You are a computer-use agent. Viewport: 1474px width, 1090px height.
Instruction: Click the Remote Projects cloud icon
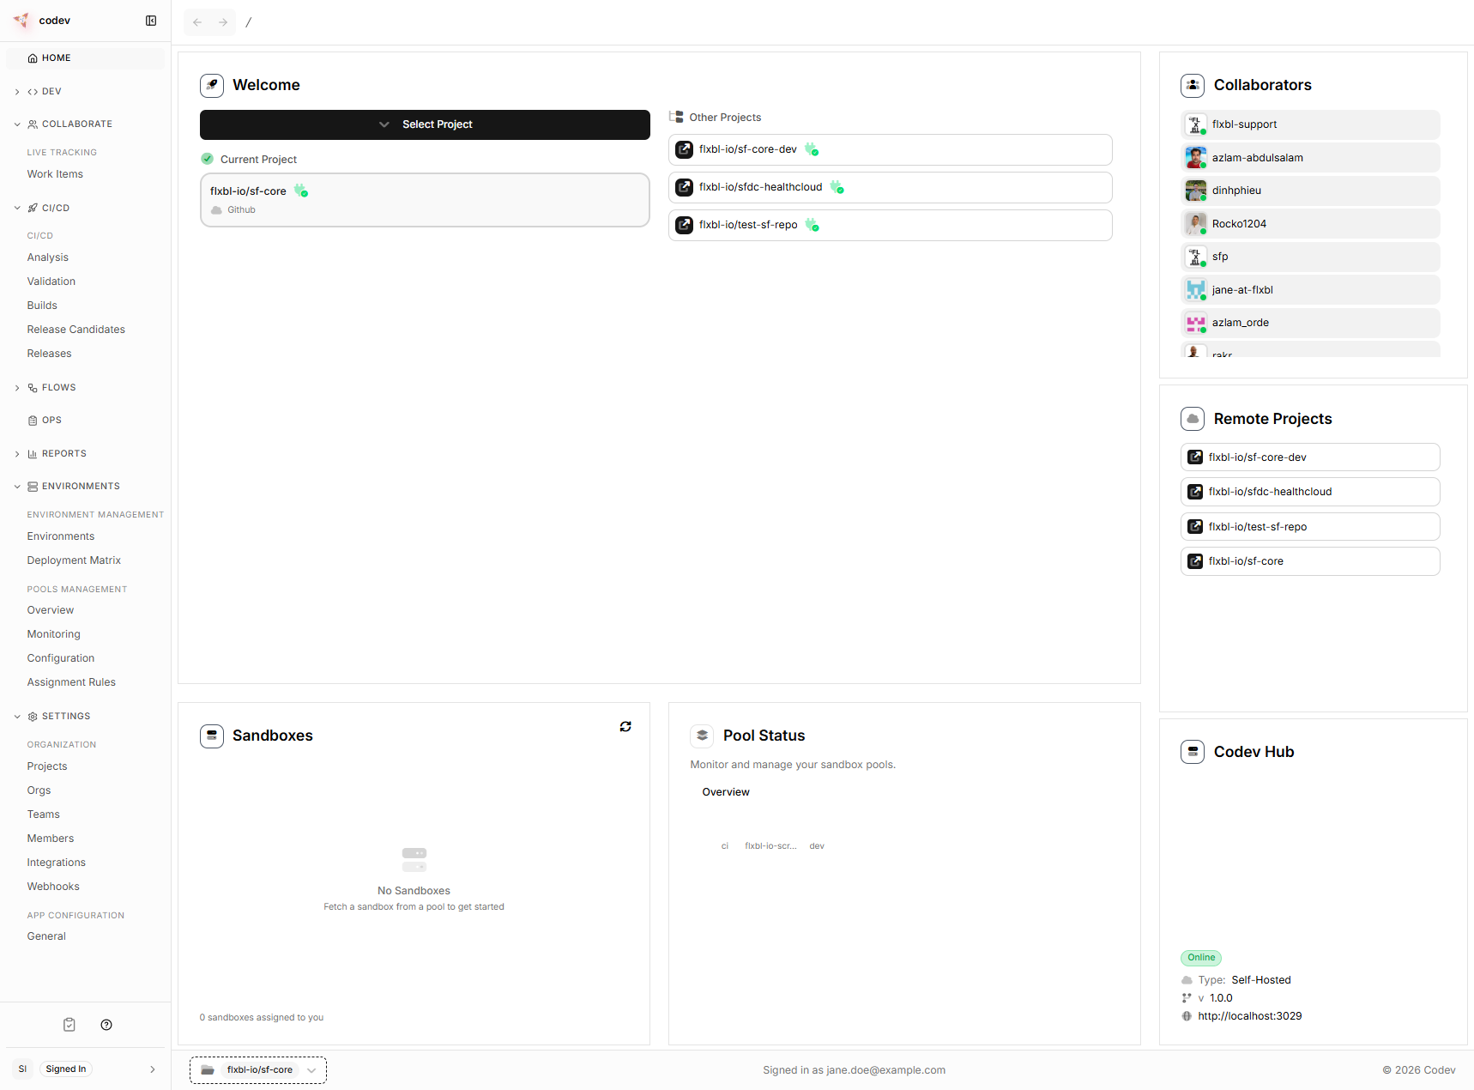click(x=1193, y=419)
